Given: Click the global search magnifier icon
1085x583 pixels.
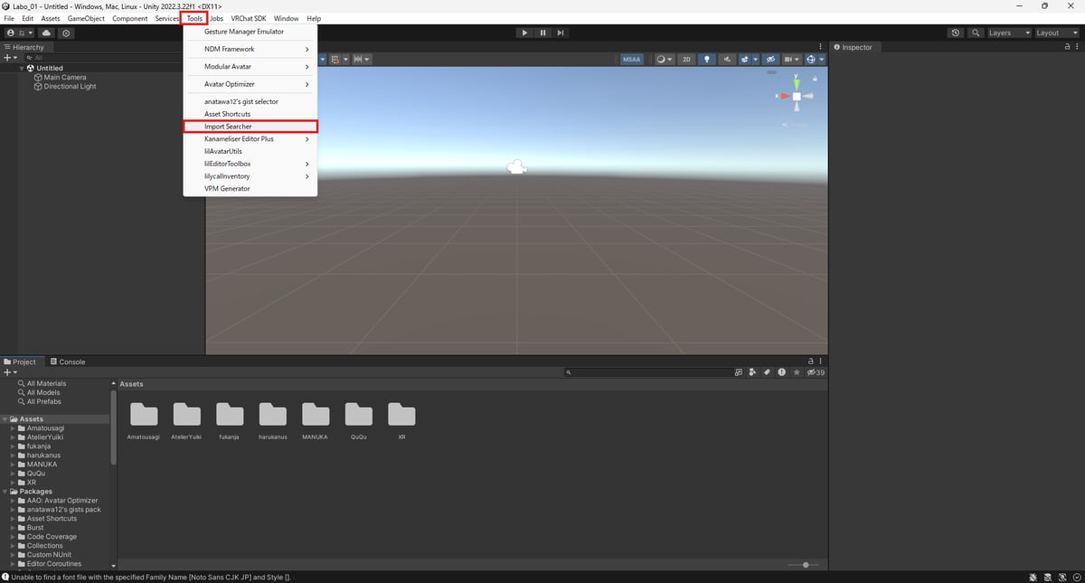Looking at the screenshot, I should tap(976, 33).
